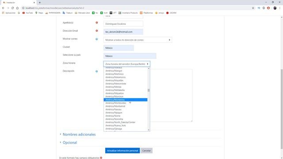Bookmark this page with the star icon
Image resolution: width=283 pixels, height=159 pixels.
[x=253, y=8]
